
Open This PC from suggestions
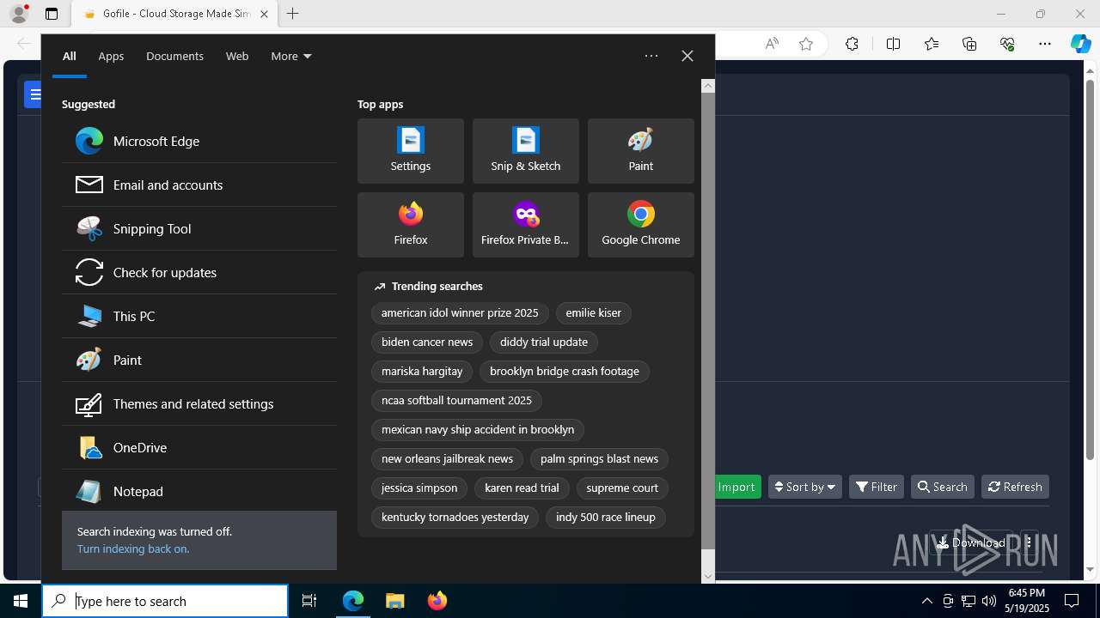click(199, 316)
